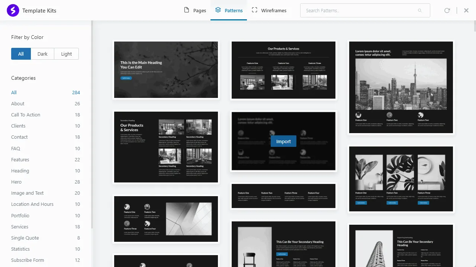Viewport: 476px width, 267px height.
Task: Select the city skyline pattern thumbnail
Action: coord(401,87)
